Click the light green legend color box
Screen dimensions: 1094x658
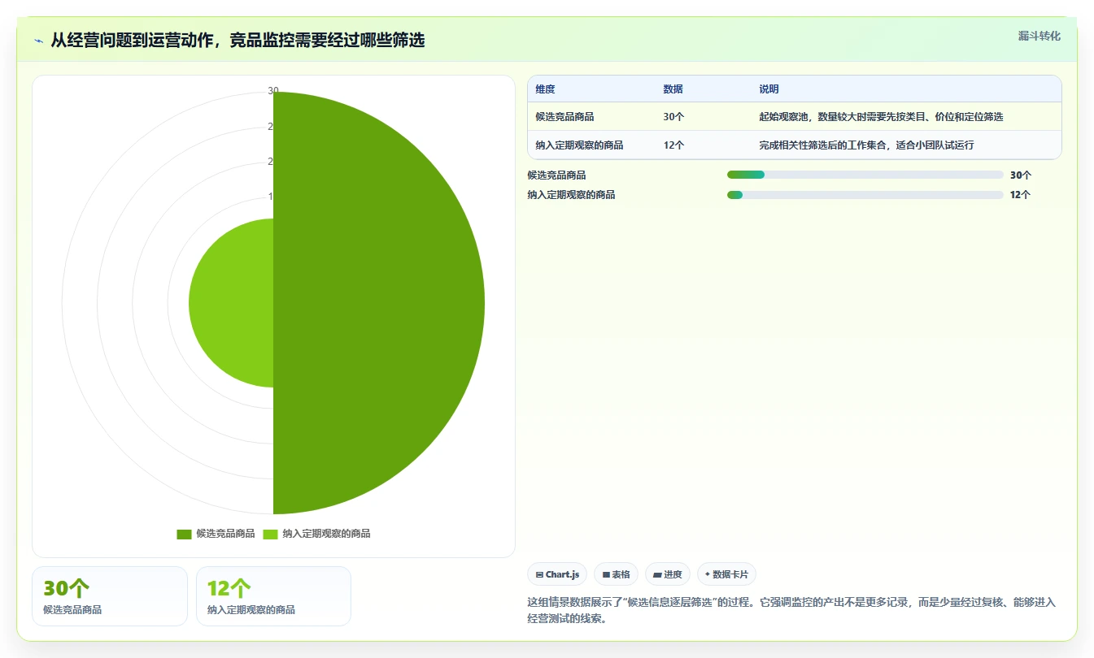pos(270,534)
